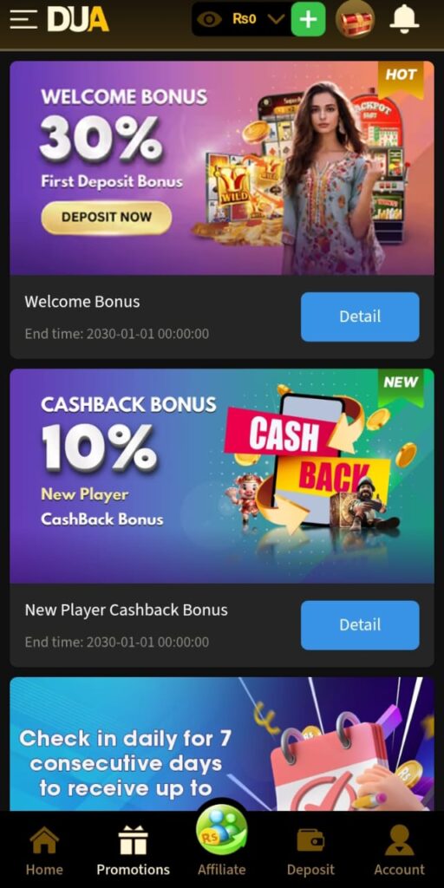Screen dimensions: 444x888
Task: Click the Welcome Bonus title text
Action: [82, 301]
